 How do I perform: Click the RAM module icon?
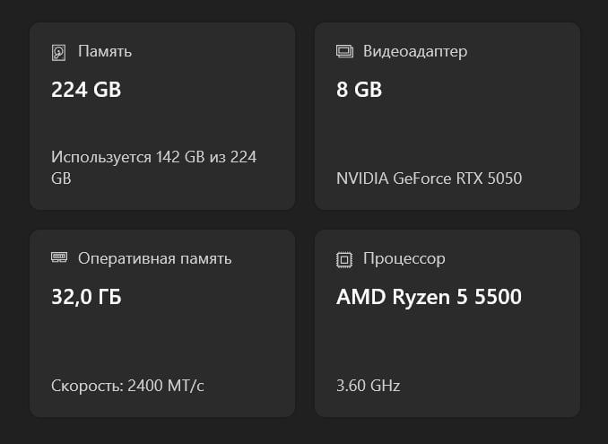coord(59,258)
